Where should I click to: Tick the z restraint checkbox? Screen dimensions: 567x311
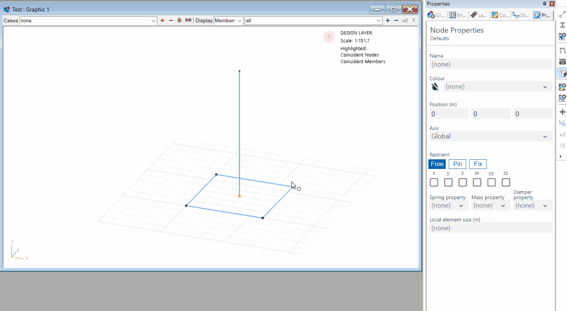point(462,182)
